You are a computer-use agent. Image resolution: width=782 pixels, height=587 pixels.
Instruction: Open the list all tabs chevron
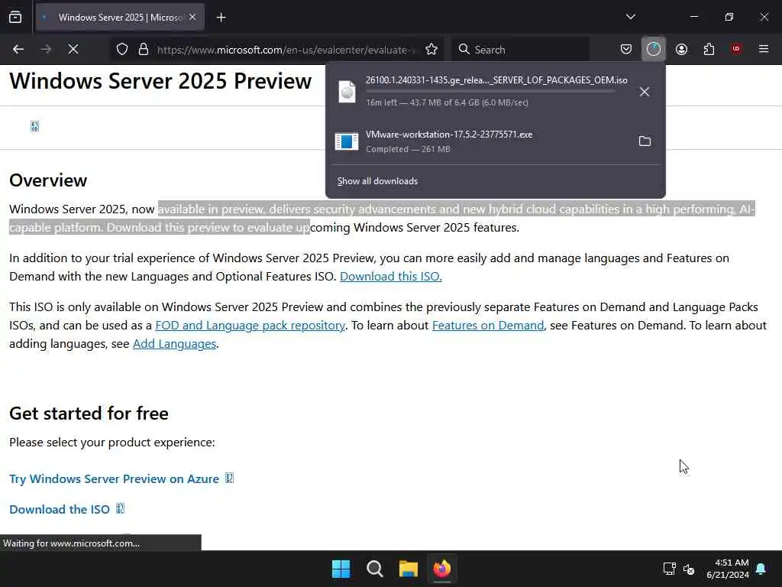coord(630,17)
